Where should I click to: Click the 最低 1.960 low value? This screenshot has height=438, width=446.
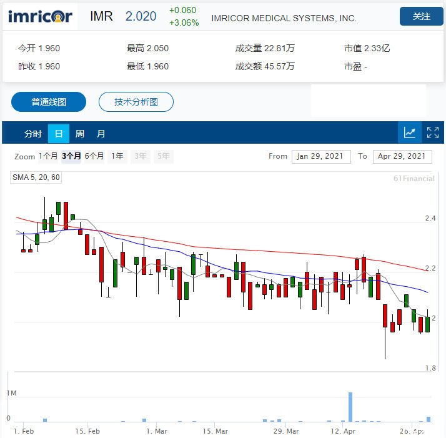147,66
